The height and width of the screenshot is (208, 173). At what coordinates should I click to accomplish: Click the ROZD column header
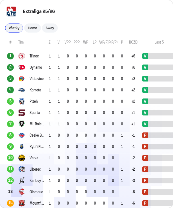coord(133,42)
